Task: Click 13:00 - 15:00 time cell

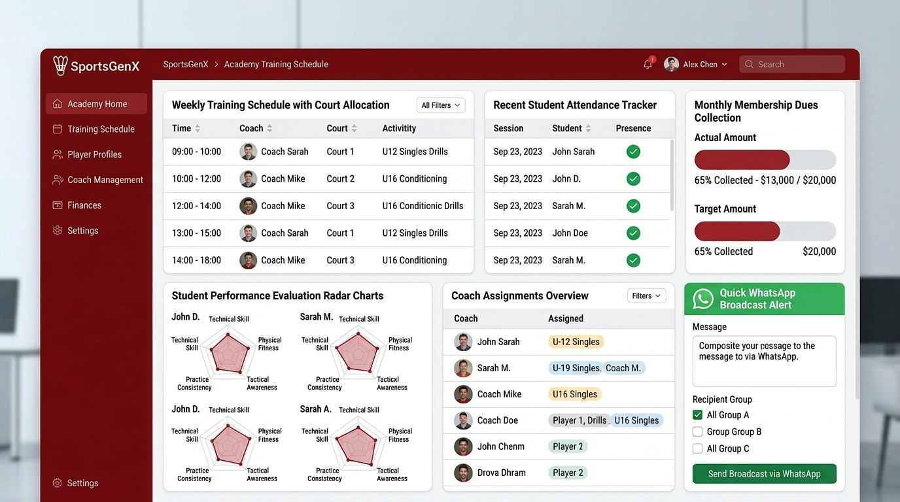Action: point(196,233)
